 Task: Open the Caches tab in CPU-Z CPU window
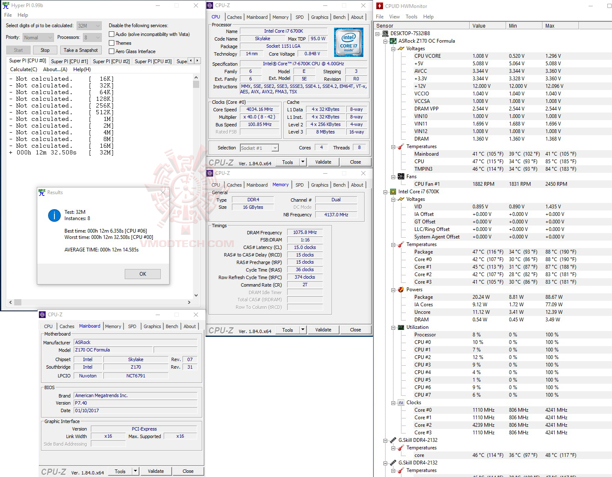[234, 17]
